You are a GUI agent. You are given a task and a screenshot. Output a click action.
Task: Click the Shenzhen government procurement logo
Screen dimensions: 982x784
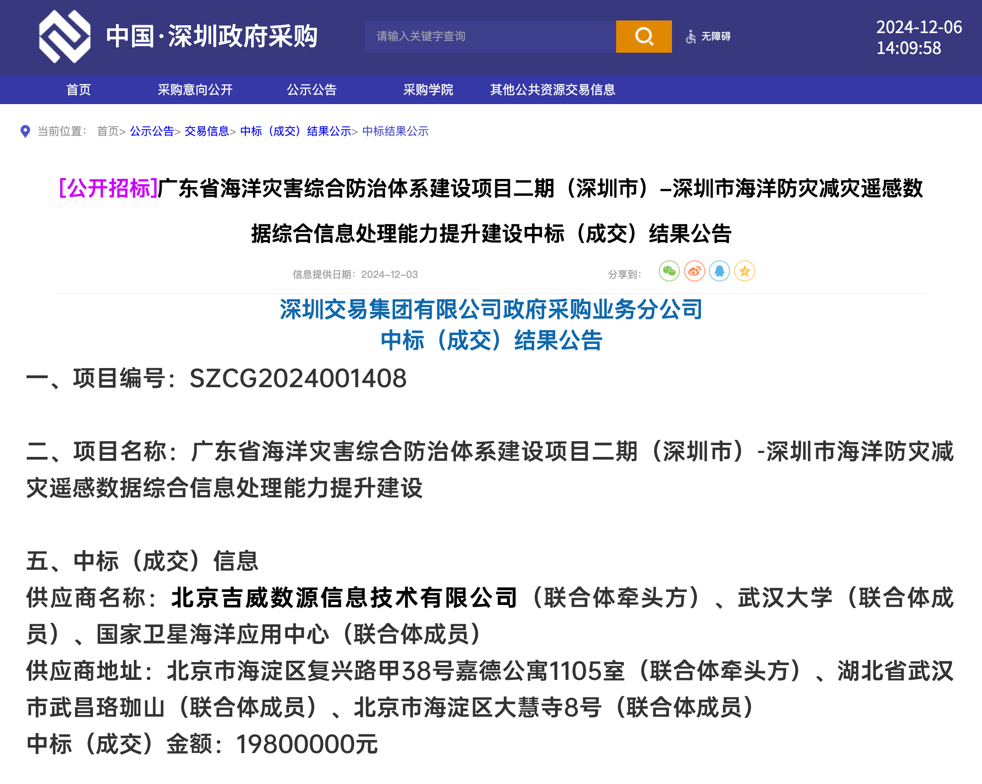tap(64, 37)
